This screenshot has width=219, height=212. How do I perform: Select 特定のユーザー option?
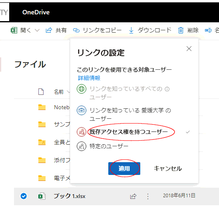109,146
